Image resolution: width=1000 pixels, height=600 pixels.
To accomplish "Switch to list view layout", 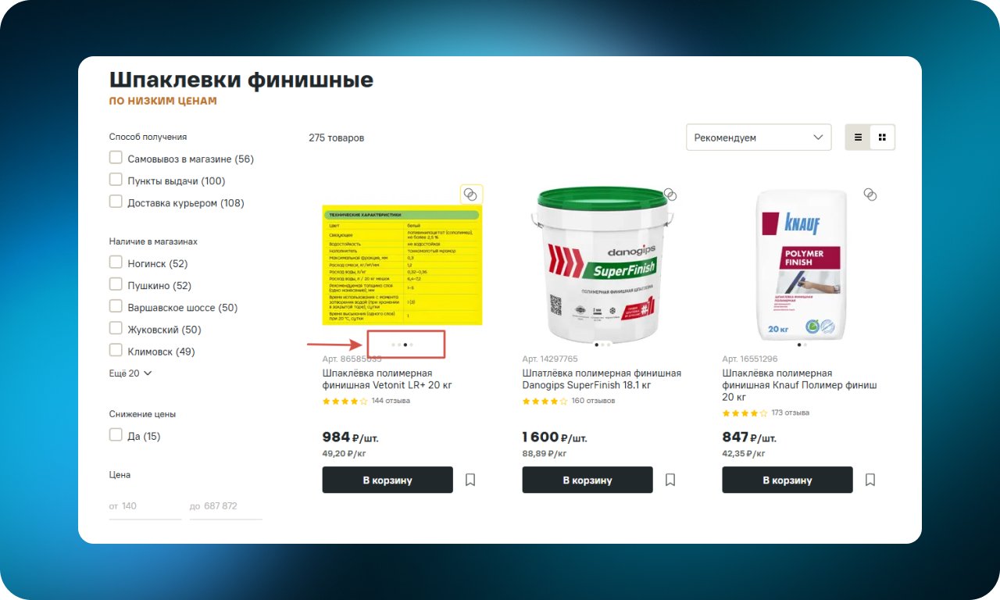I will [858, 137].
